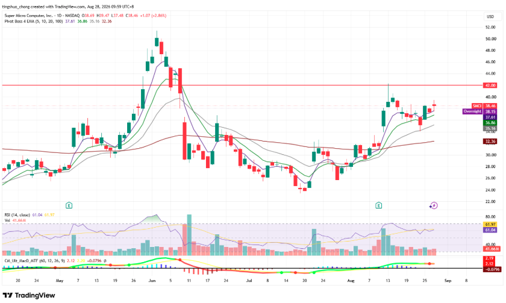This screenshot has height=303, width=506.
Task: Select the Vol 41.66M indicator legend
Action: [x=15, y=220]
